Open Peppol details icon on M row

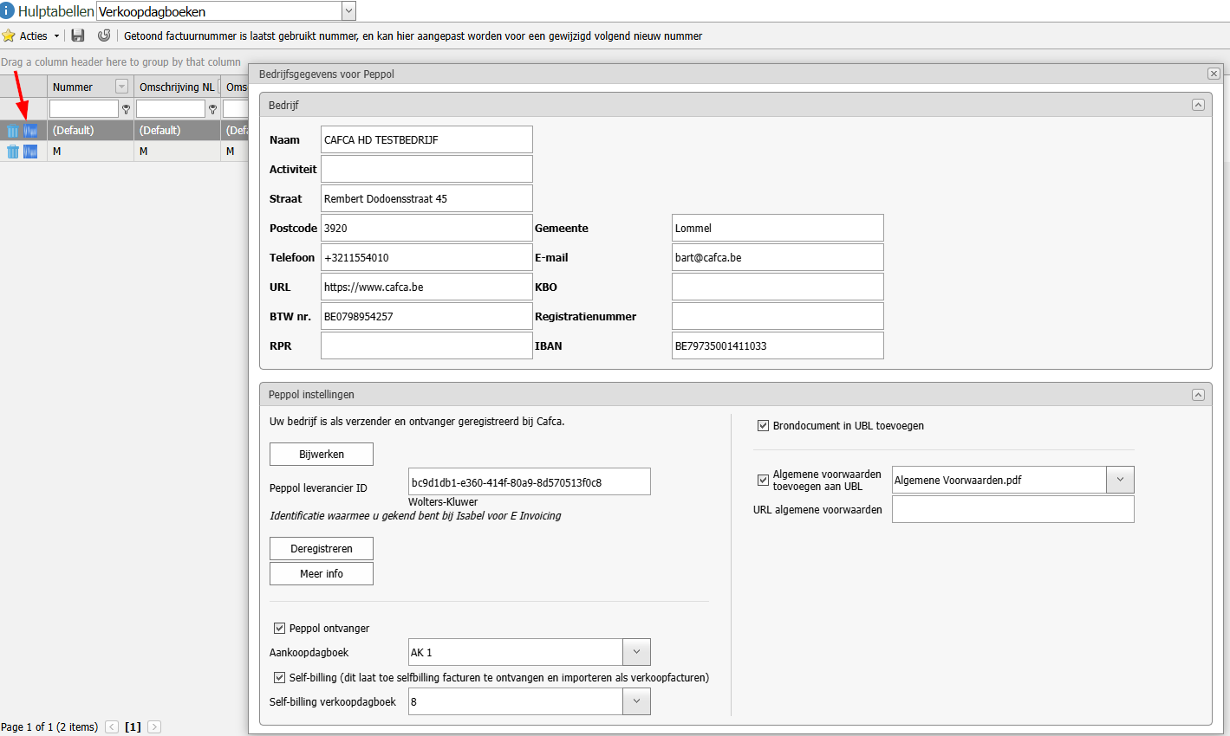coord(30,152)
